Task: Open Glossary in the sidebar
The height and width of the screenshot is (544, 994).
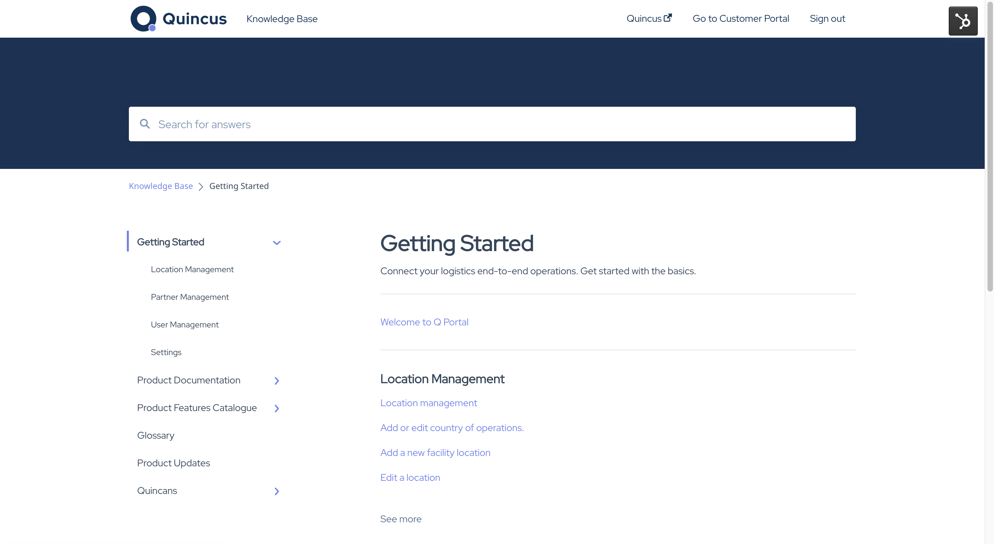Action: [x=155, y=435]
